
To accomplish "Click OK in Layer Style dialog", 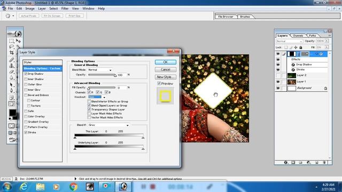I will click(166, 62).
